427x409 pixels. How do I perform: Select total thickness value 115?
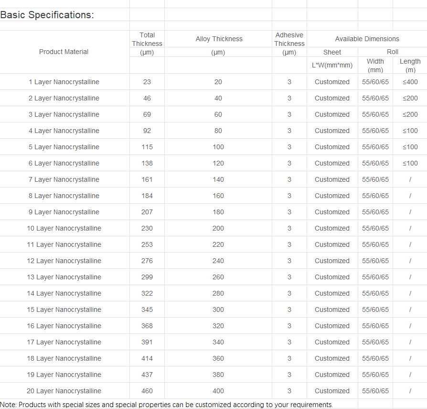tap(147, 147)
